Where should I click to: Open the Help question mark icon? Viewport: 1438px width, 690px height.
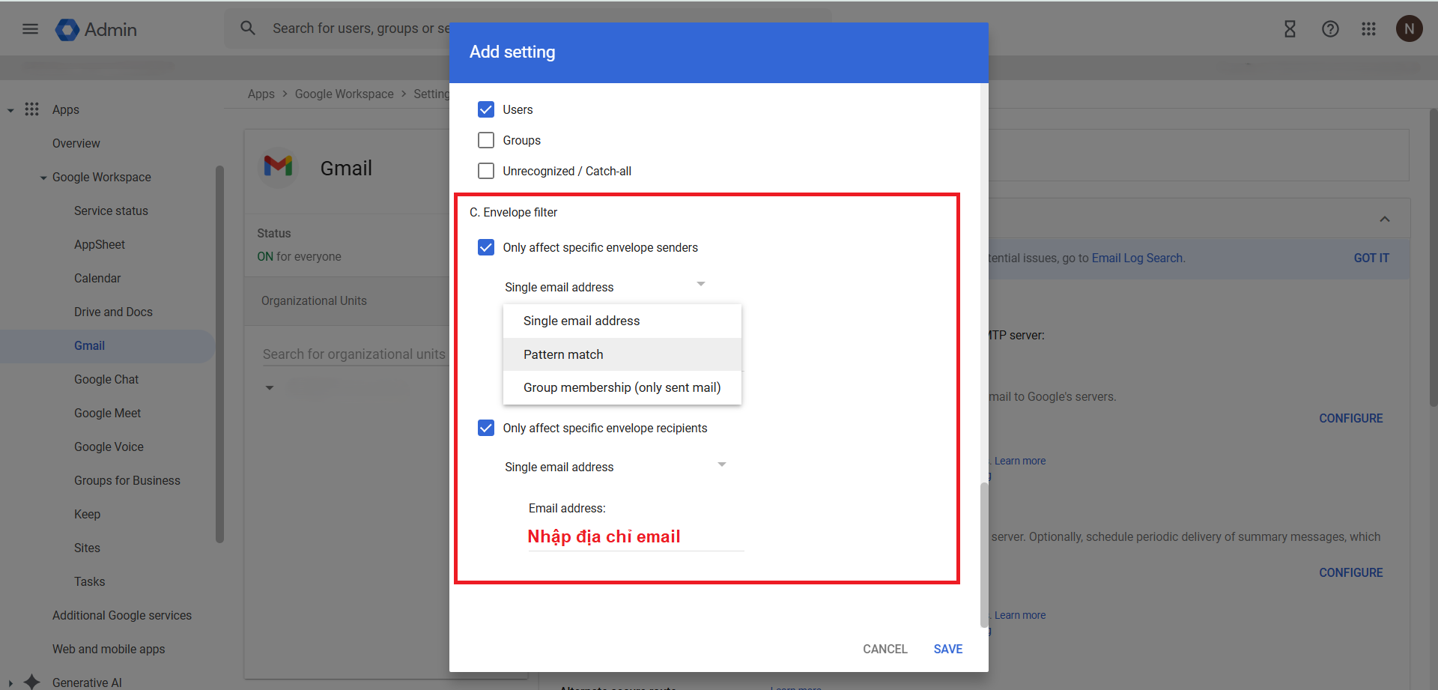click(1330, 29)
